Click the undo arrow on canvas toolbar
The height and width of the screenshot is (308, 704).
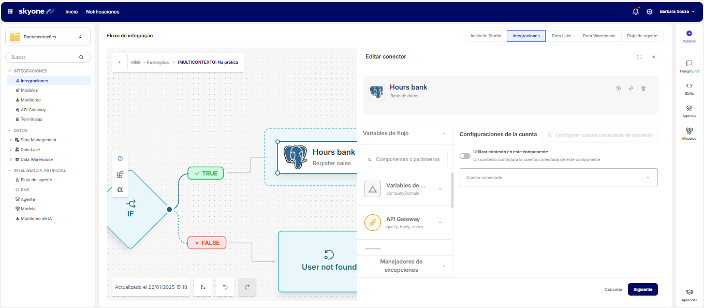pyautogui.click(x=225, y=287)
